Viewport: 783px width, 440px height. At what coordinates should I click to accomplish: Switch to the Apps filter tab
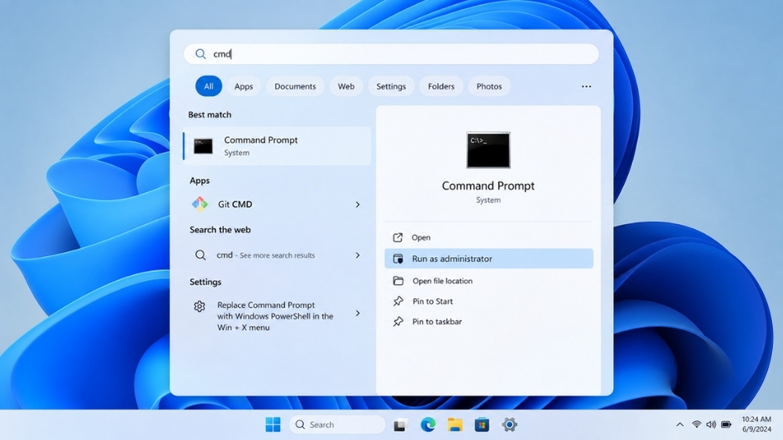pos(244,86)
